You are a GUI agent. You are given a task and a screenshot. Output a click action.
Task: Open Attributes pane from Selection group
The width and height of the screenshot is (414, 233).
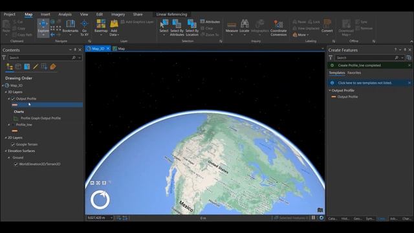click(x=210, y=22)
